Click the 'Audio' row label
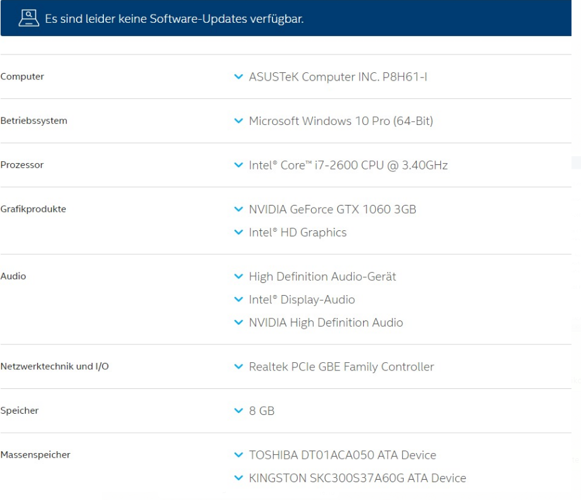This screenshot has height=500, width=581. (13, 276)
